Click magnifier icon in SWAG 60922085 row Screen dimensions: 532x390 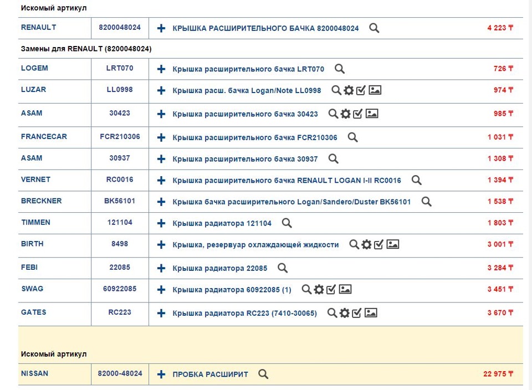(306, 290)
